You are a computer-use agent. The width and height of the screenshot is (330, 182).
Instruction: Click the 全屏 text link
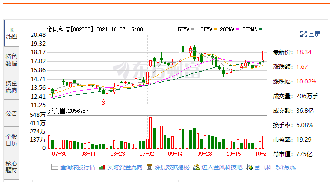click(314, 34)
